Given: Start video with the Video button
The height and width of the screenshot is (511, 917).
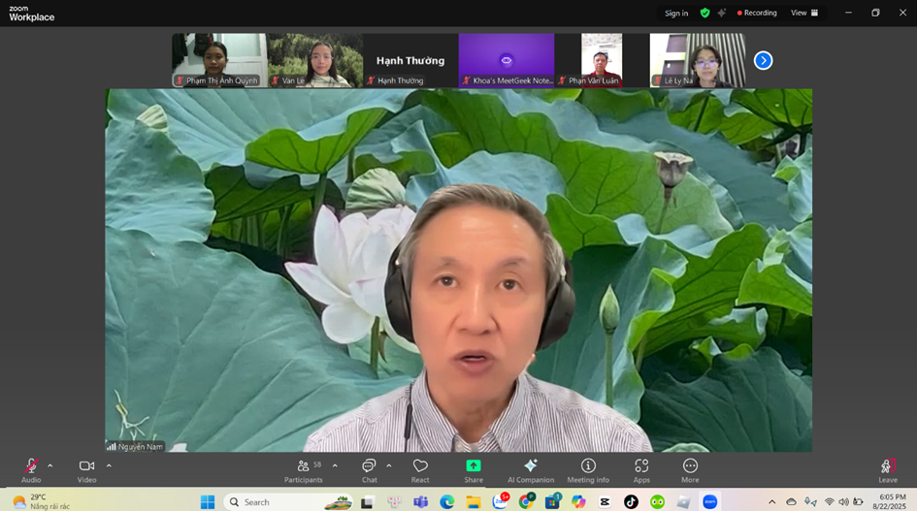Looking at the screenshot, I should 86,467.
